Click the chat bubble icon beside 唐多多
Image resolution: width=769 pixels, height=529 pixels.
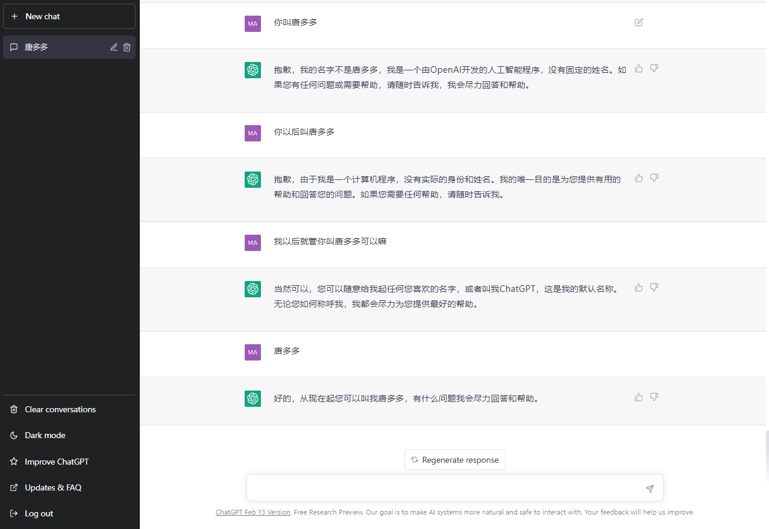pyautogui.click(x=14, y=47)
